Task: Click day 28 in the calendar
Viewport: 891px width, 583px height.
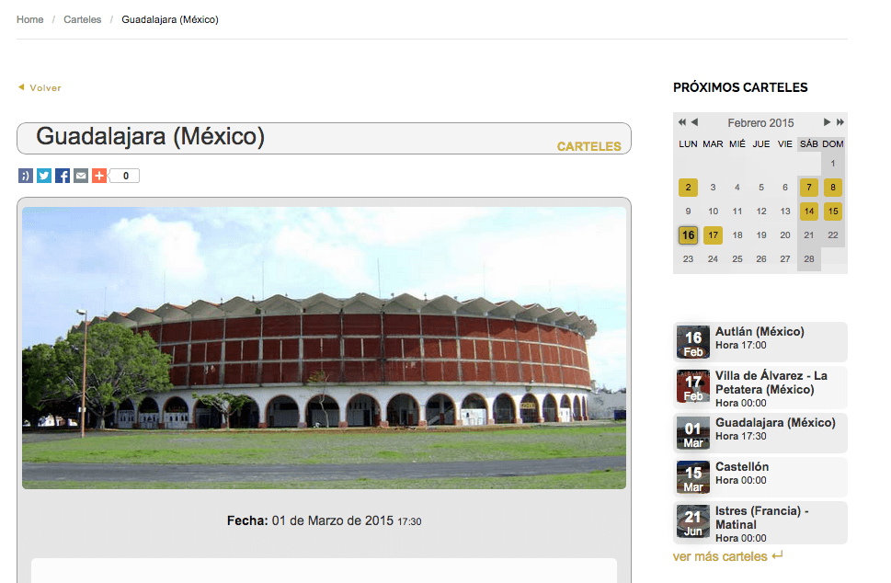Action: (809, 259)
